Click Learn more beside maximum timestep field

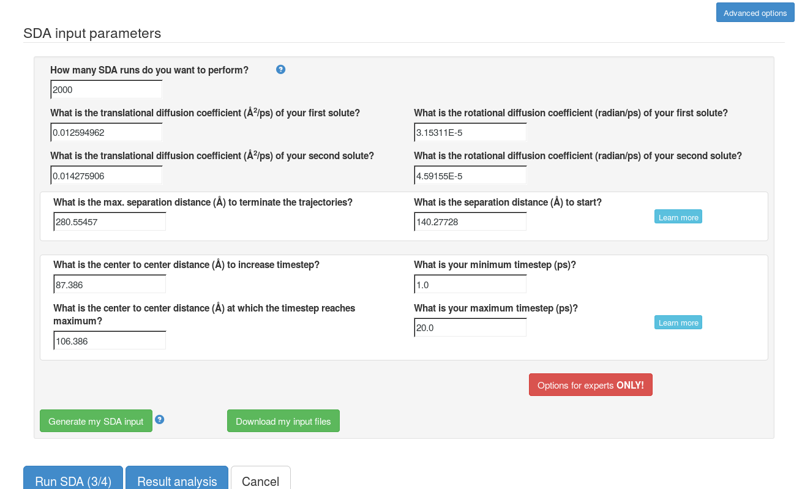coord(678,322)
